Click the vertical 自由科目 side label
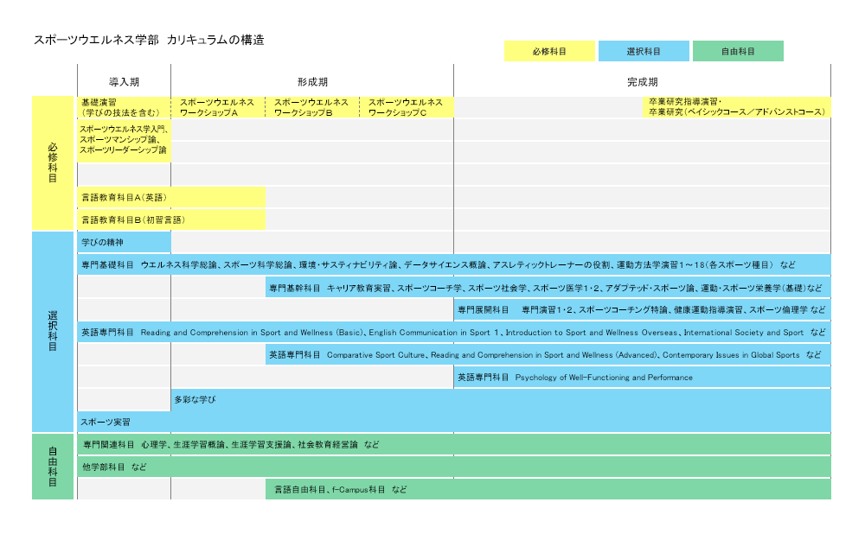The image size is (865, 534). click(x=53, y=467)
